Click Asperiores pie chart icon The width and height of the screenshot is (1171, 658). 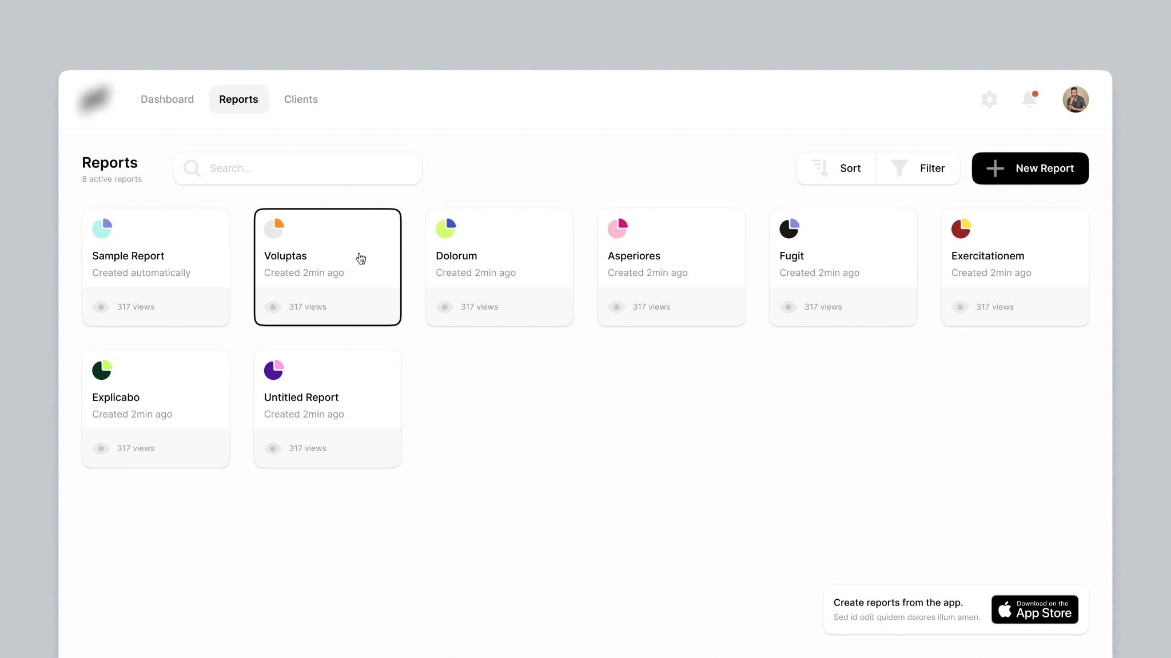point(618,228)
